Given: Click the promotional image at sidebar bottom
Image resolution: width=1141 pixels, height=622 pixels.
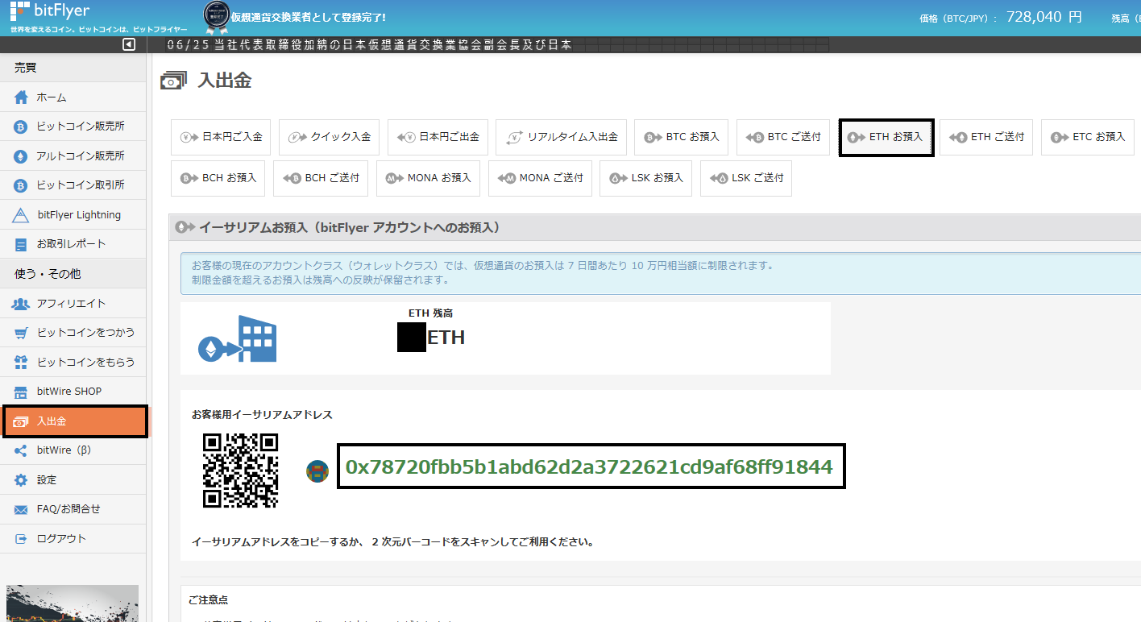Looking at the screenshot, I should 73,603.
